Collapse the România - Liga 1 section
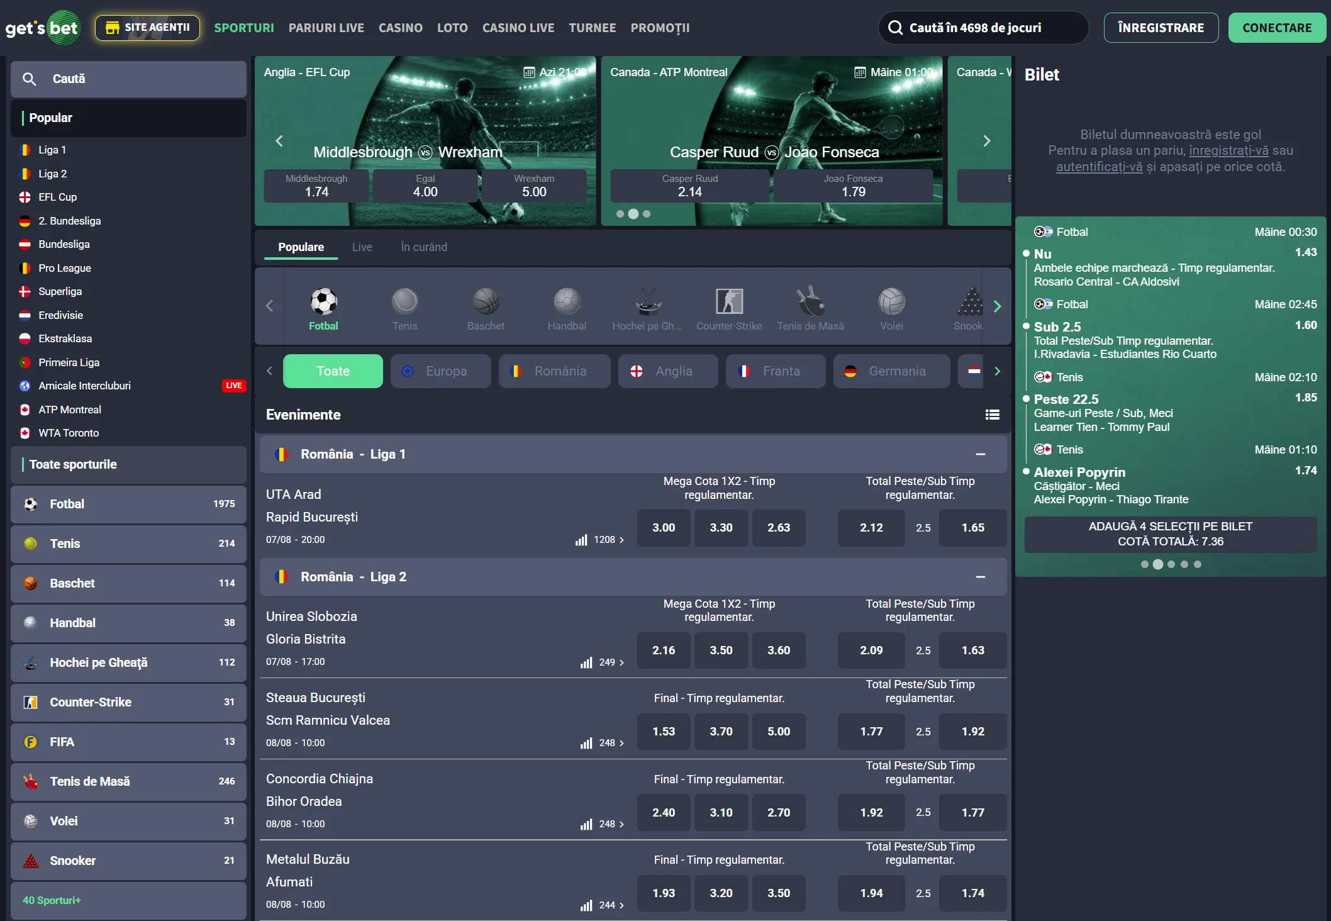This screenshot has height=921, width=1331. [x=981, y=454]
